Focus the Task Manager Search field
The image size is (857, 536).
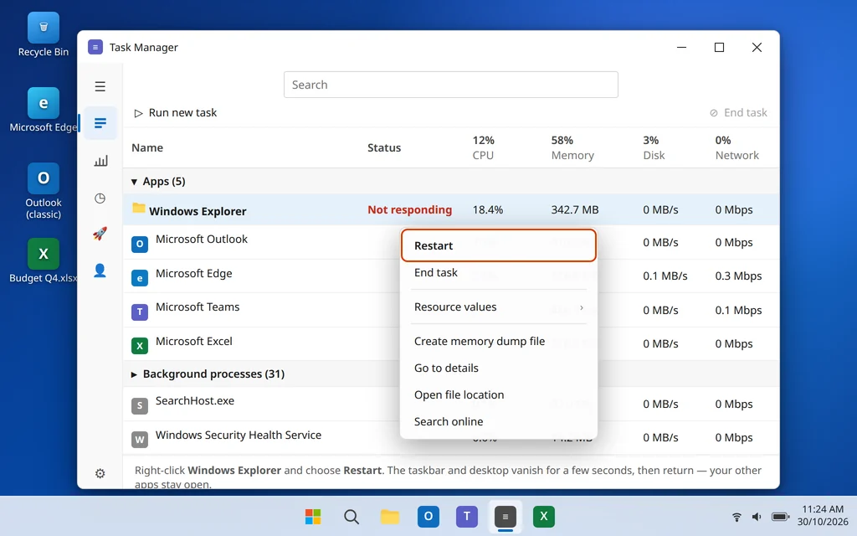[x=451, y=85]
